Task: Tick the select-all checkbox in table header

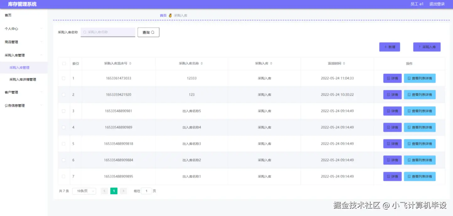Action: (x=64, y=63)
